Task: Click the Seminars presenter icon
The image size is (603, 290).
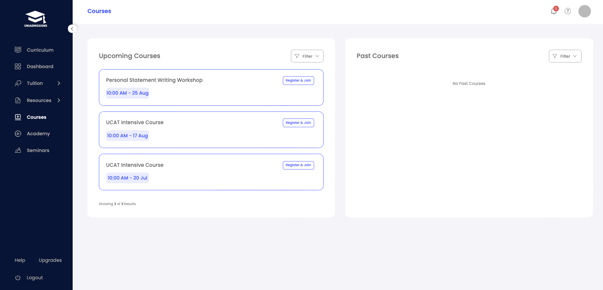Action: [x=18, y=150]
